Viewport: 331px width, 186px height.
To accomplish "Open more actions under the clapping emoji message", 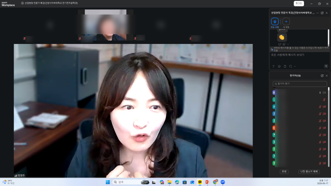I will pos(288,44).
